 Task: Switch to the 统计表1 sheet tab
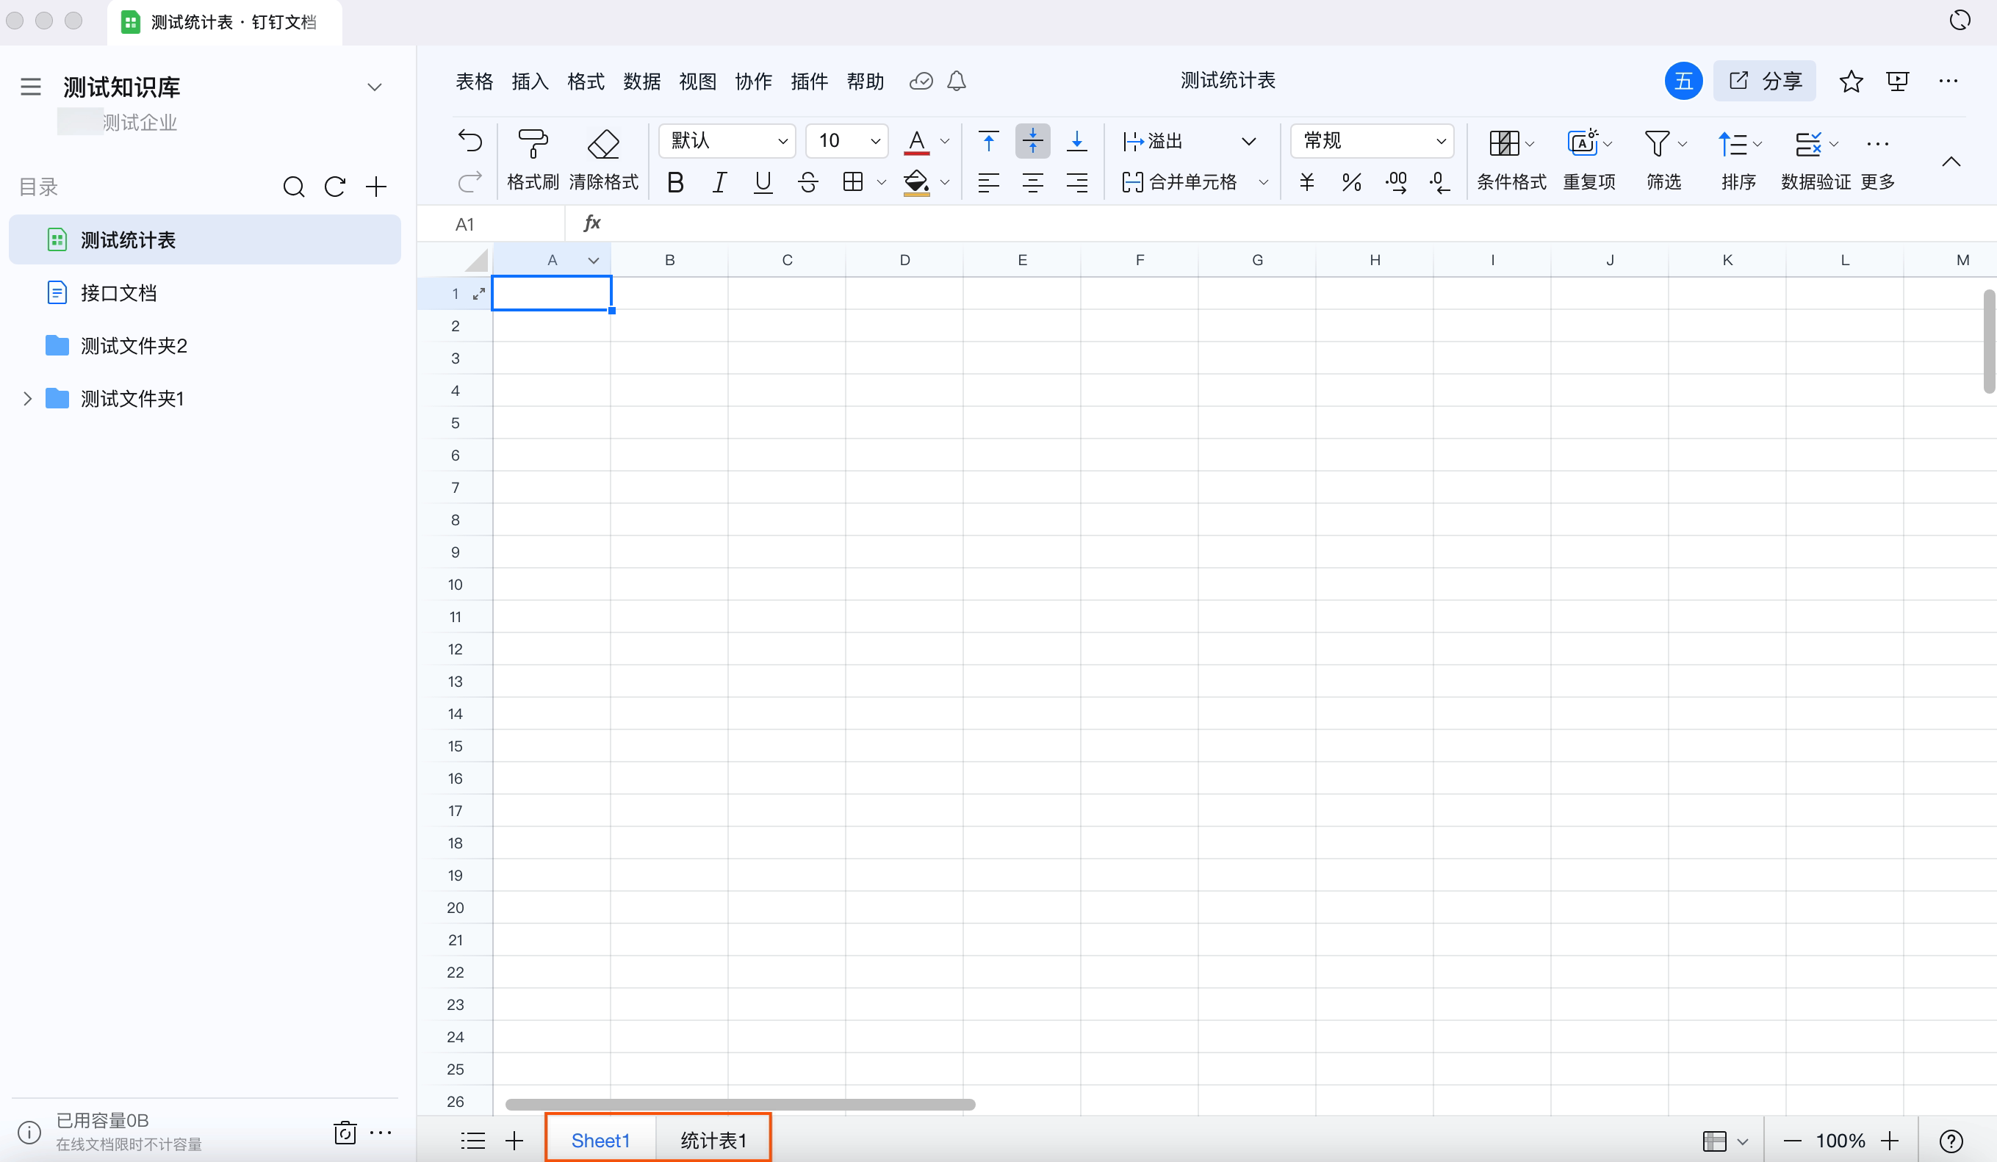[713, 1141]
